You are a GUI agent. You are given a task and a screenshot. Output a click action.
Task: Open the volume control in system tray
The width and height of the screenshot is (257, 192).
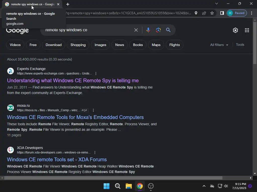pyautogui.click(x=226, y=186)
